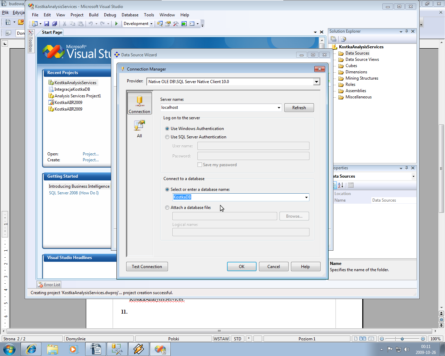Viewport: 445px width, 356px height.
Task: Click the Test Connection button
Action: [147, 267]
